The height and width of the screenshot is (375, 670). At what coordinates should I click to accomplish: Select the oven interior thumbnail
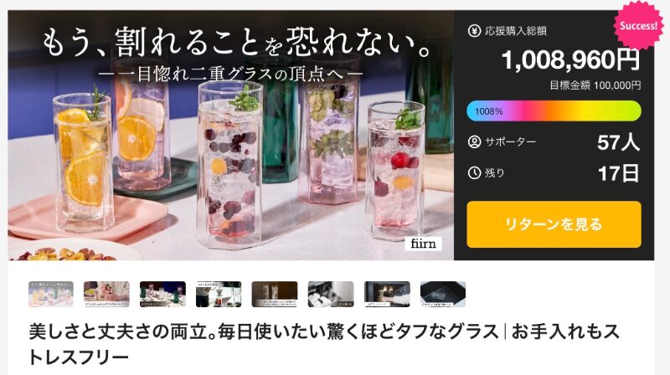387,294
